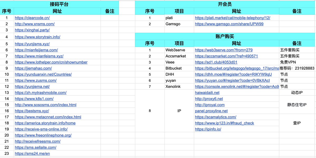Open receivefreesms.com link
Image resolution: width=316 pixels, height=158 pixels.
click(38, 141)
